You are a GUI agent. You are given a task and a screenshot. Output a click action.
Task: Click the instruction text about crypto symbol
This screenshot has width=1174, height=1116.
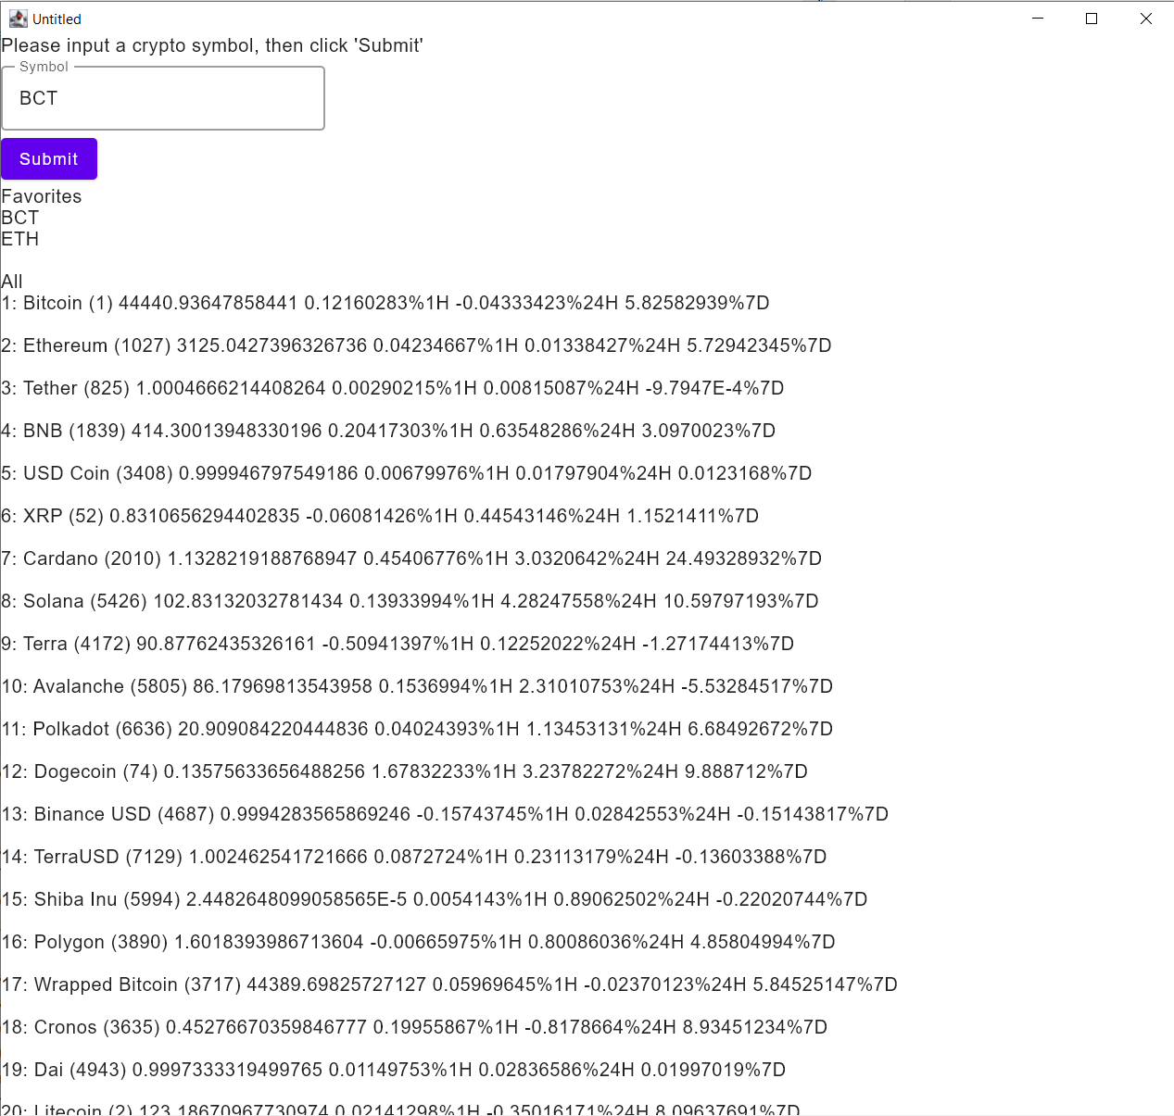click(x=212, y=45)
